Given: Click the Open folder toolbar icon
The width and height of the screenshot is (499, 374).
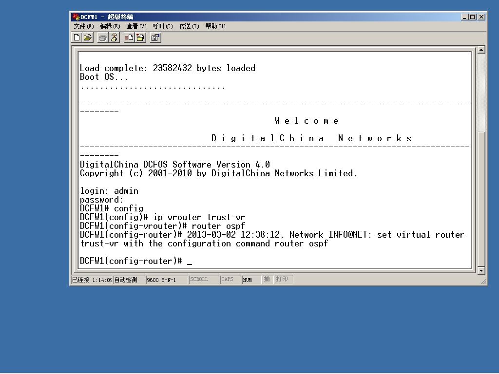Looking at the screenshot, I should pos(88,37).
